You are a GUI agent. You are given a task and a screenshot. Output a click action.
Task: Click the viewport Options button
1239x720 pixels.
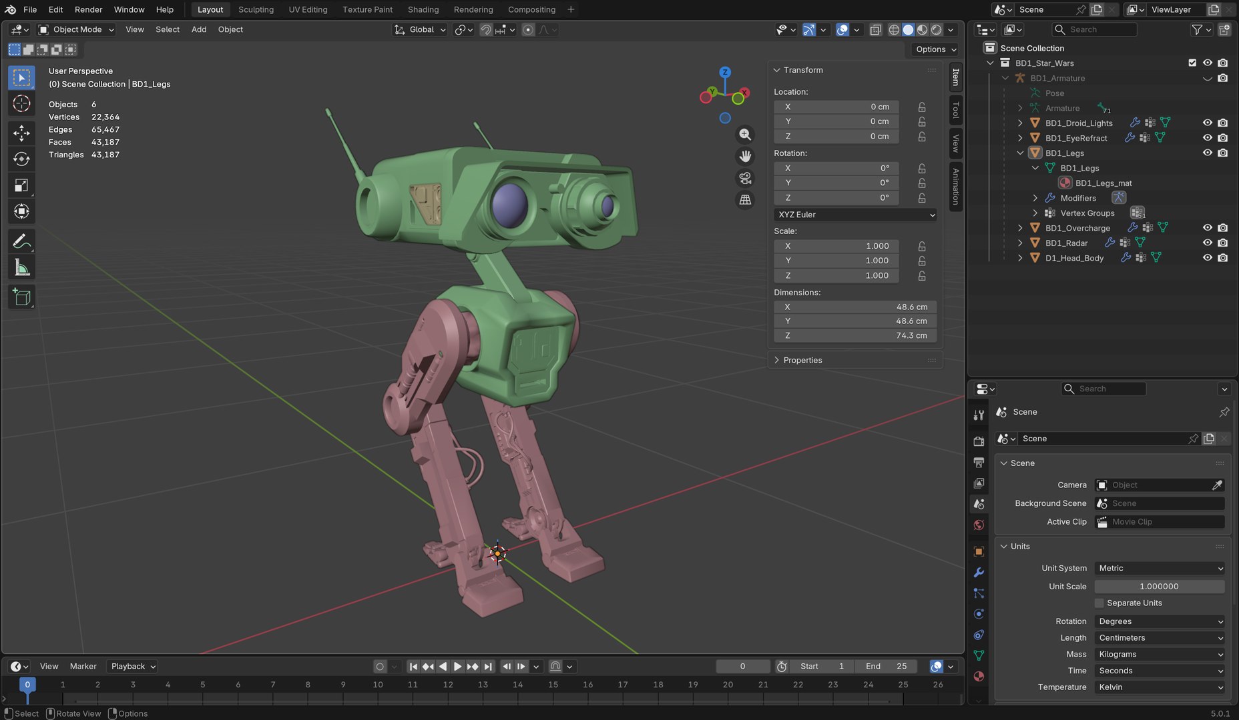(x=935, y=49)
